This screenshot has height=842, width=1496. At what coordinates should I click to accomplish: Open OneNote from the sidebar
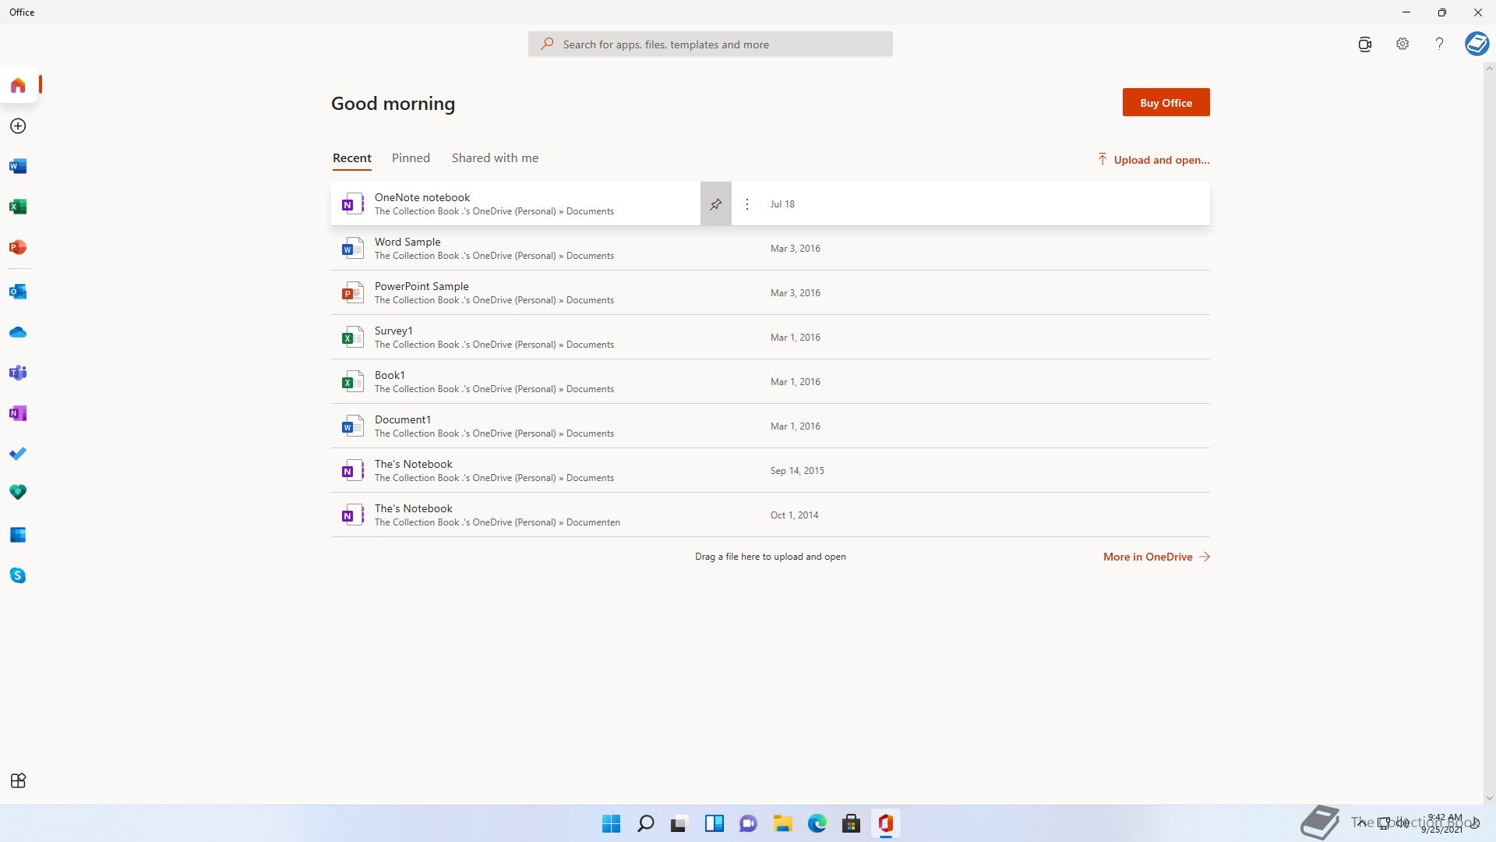tap(18, 413)
